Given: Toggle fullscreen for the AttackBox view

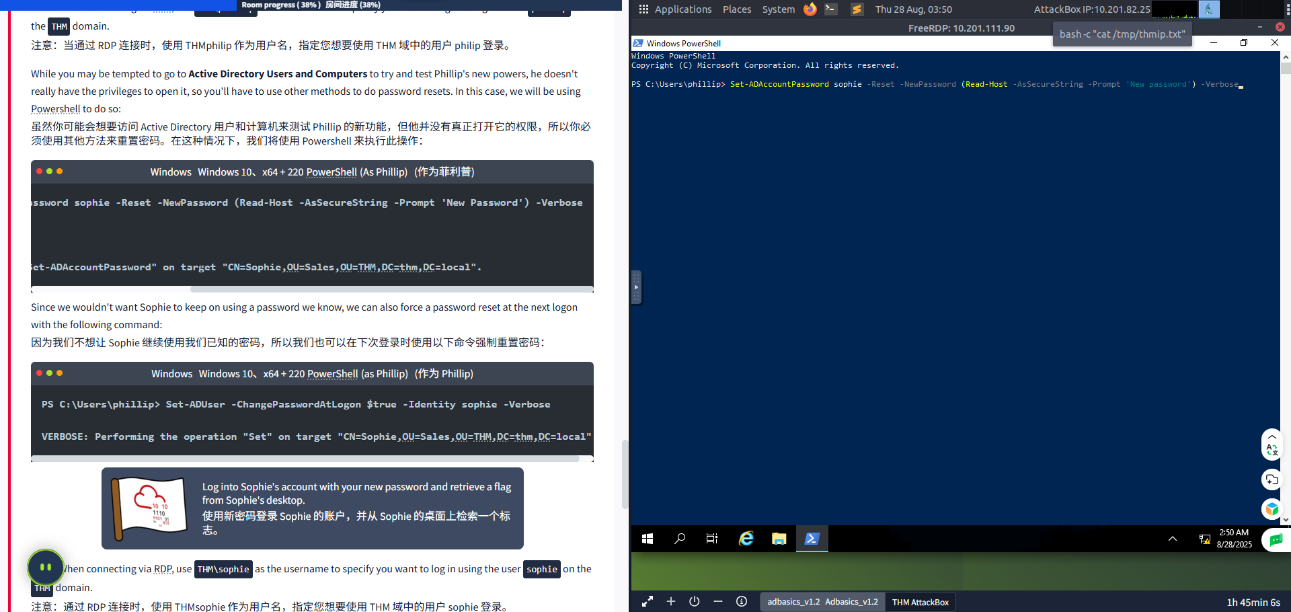Looking at the screenshot, I should (x=647, y=602).
